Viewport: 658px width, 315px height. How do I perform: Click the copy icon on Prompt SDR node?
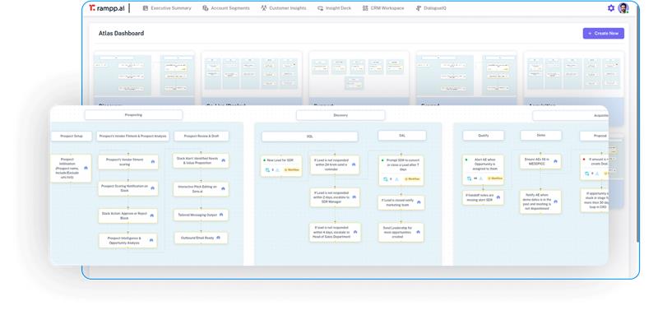tap(386, 179)
